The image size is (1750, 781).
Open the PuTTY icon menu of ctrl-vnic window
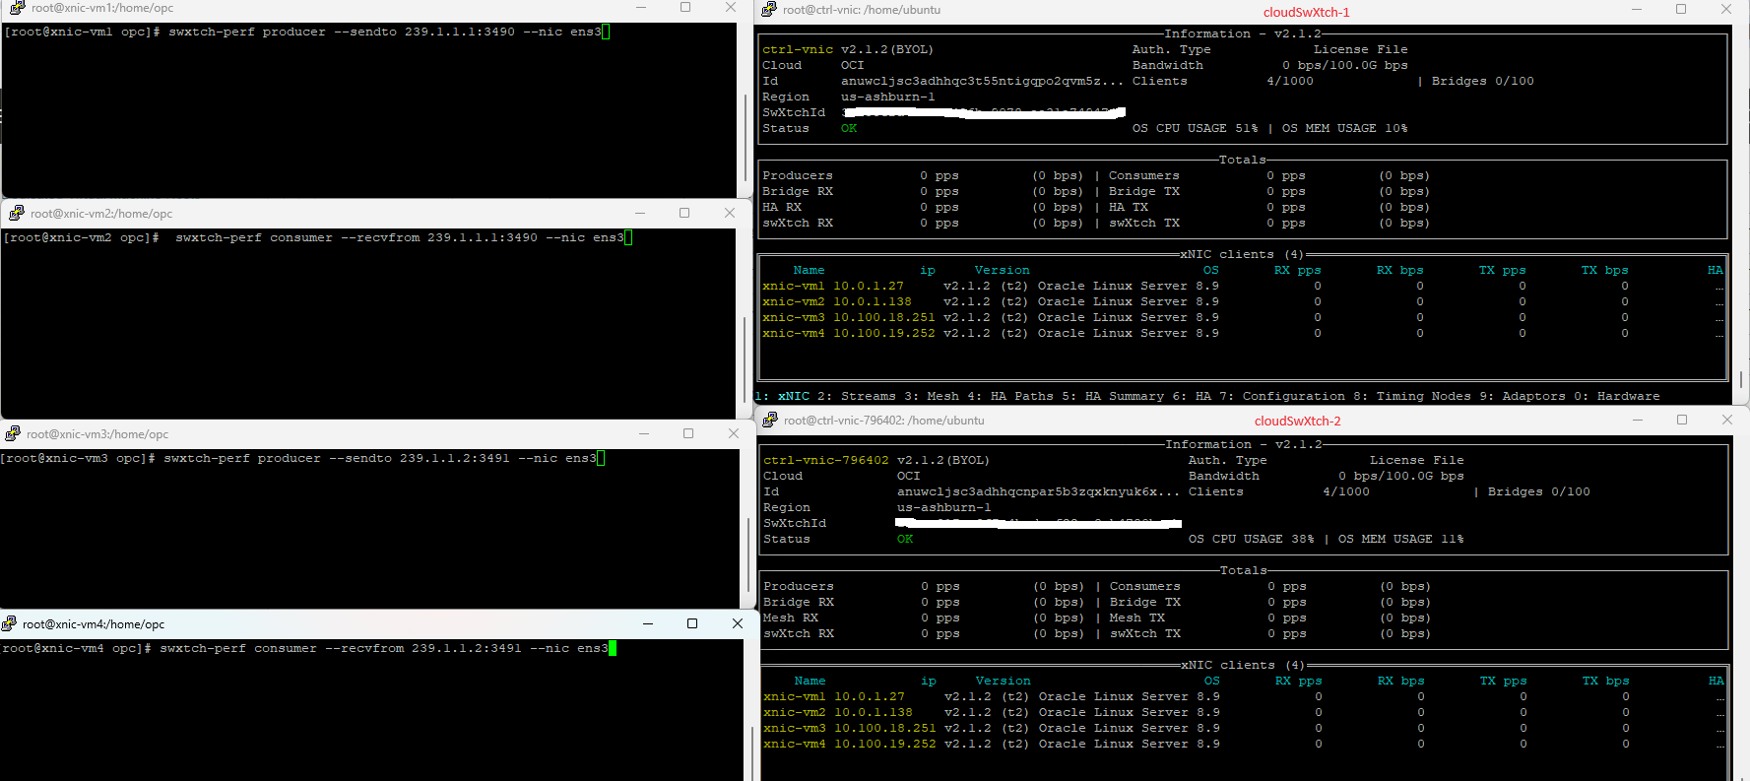(769, 9)
